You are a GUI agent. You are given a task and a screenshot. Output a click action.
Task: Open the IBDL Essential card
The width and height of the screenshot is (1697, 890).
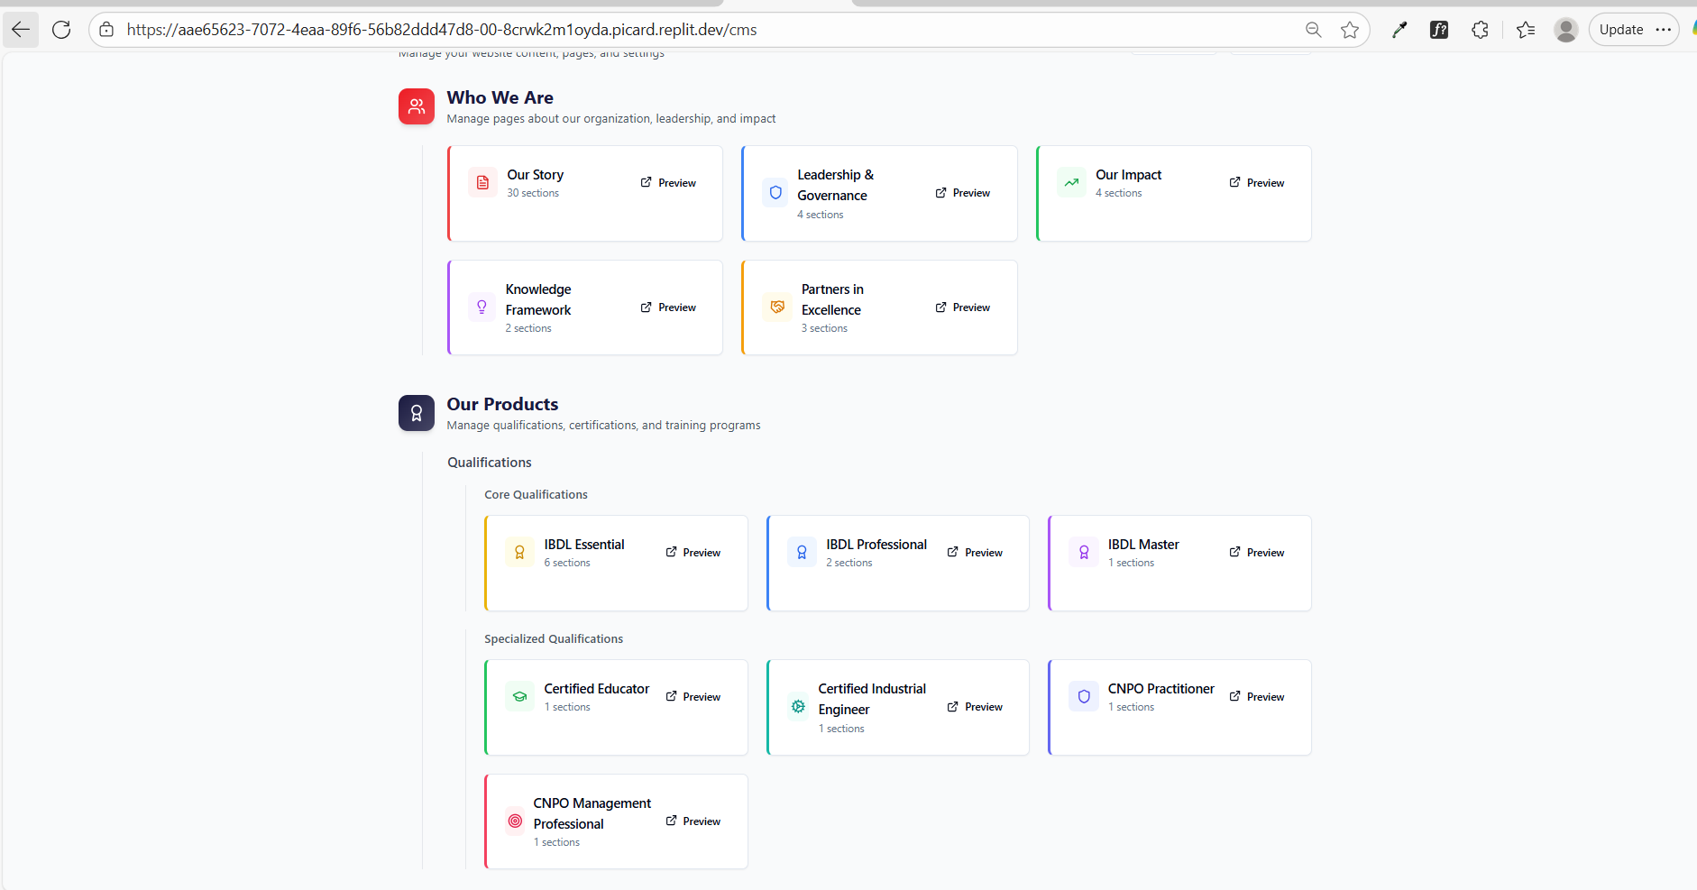(584, 545)
